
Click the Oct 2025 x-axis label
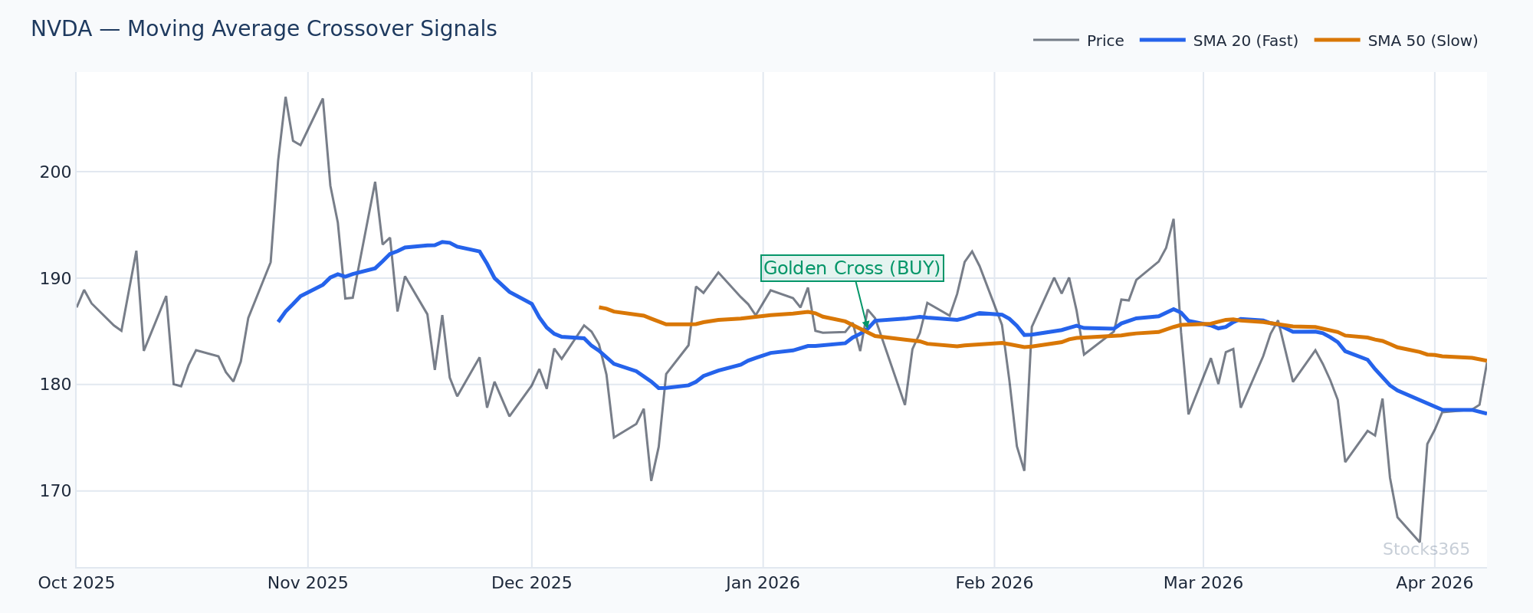[x=77, y=583]
